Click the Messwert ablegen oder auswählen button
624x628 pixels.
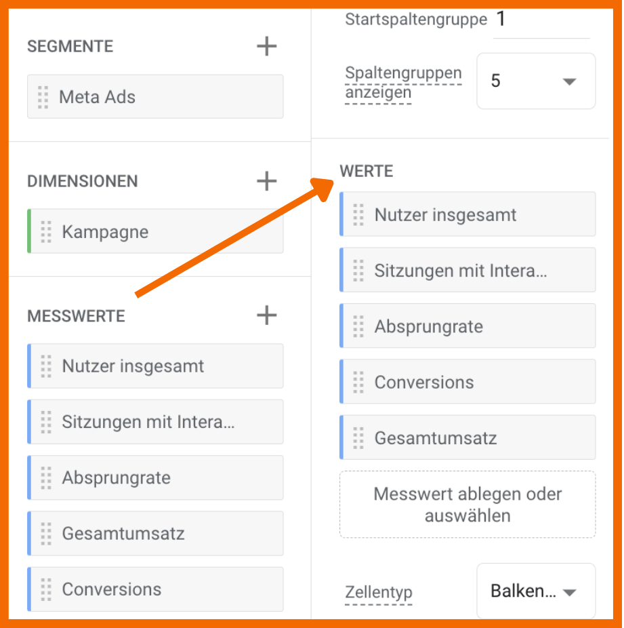[467, 504]
